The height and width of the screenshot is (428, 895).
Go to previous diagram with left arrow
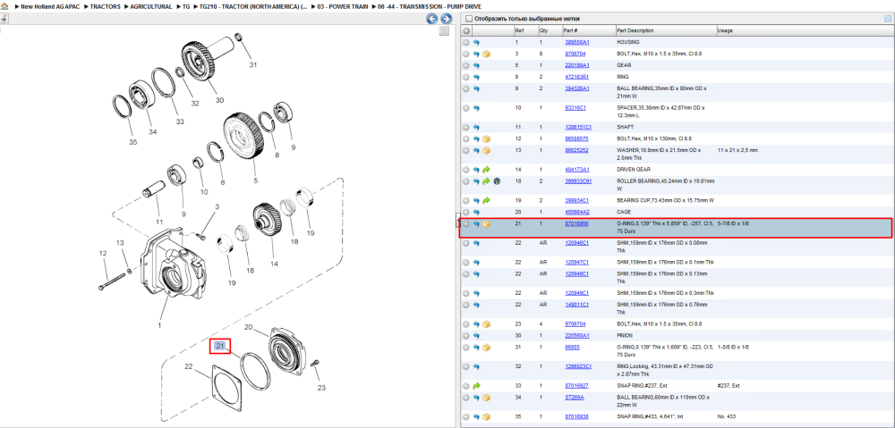pyautogui.click(x=432, y=19)
